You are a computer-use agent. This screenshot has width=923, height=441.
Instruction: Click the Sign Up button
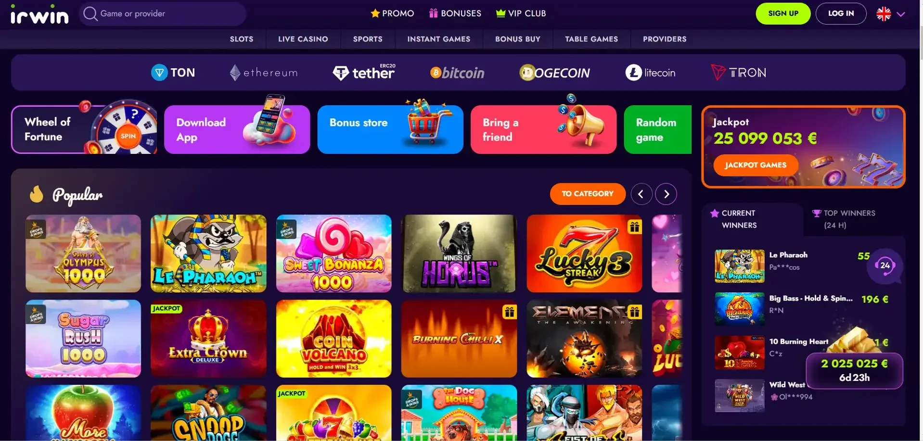(x=783, y=13)
